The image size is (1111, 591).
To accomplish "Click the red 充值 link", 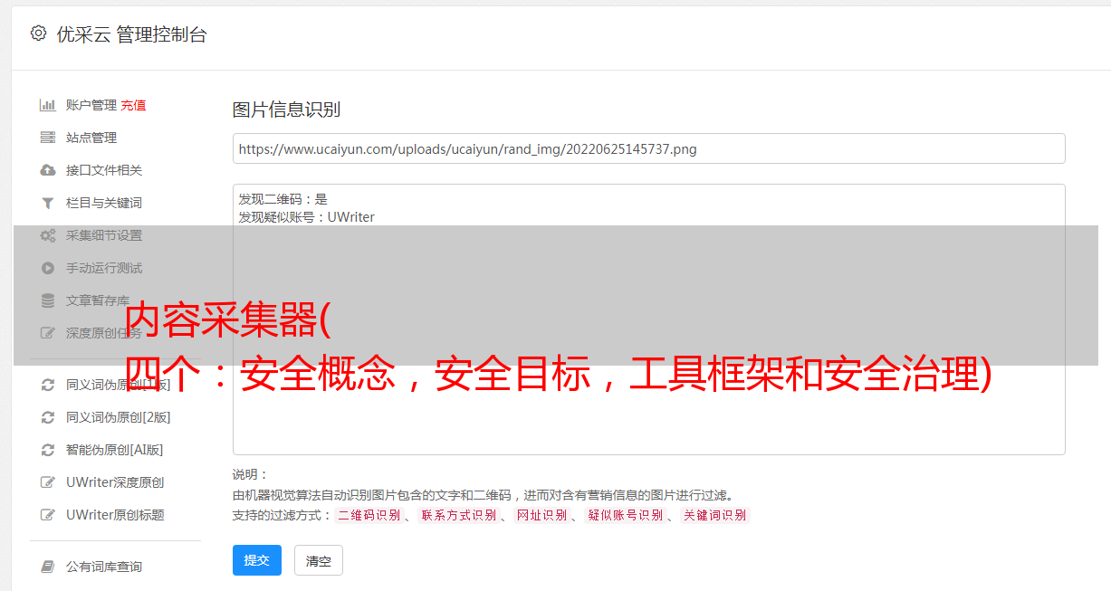I will pyautogui.click(x=133, y=105).
